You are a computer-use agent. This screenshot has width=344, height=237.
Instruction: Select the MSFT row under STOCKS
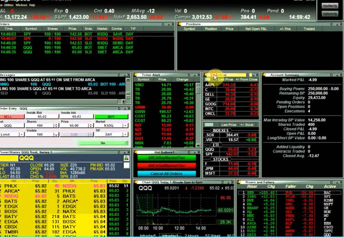231,173
